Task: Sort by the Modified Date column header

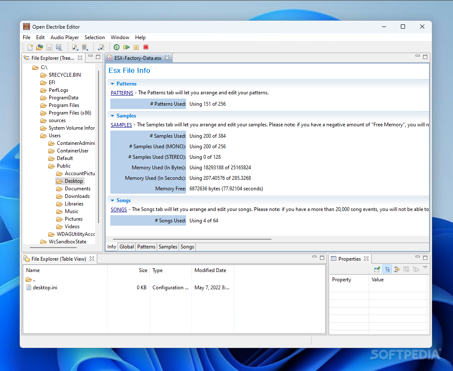Action: tap(213, 270)
